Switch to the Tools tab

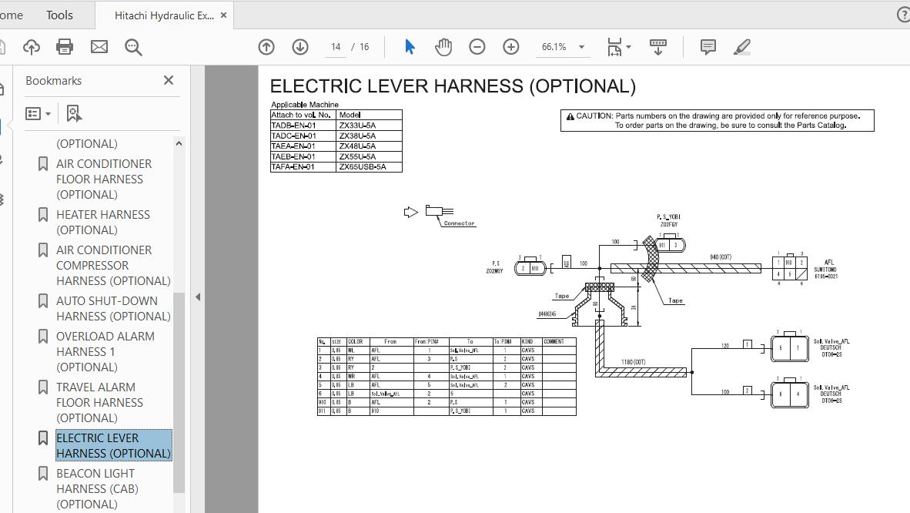coord(59,15)
